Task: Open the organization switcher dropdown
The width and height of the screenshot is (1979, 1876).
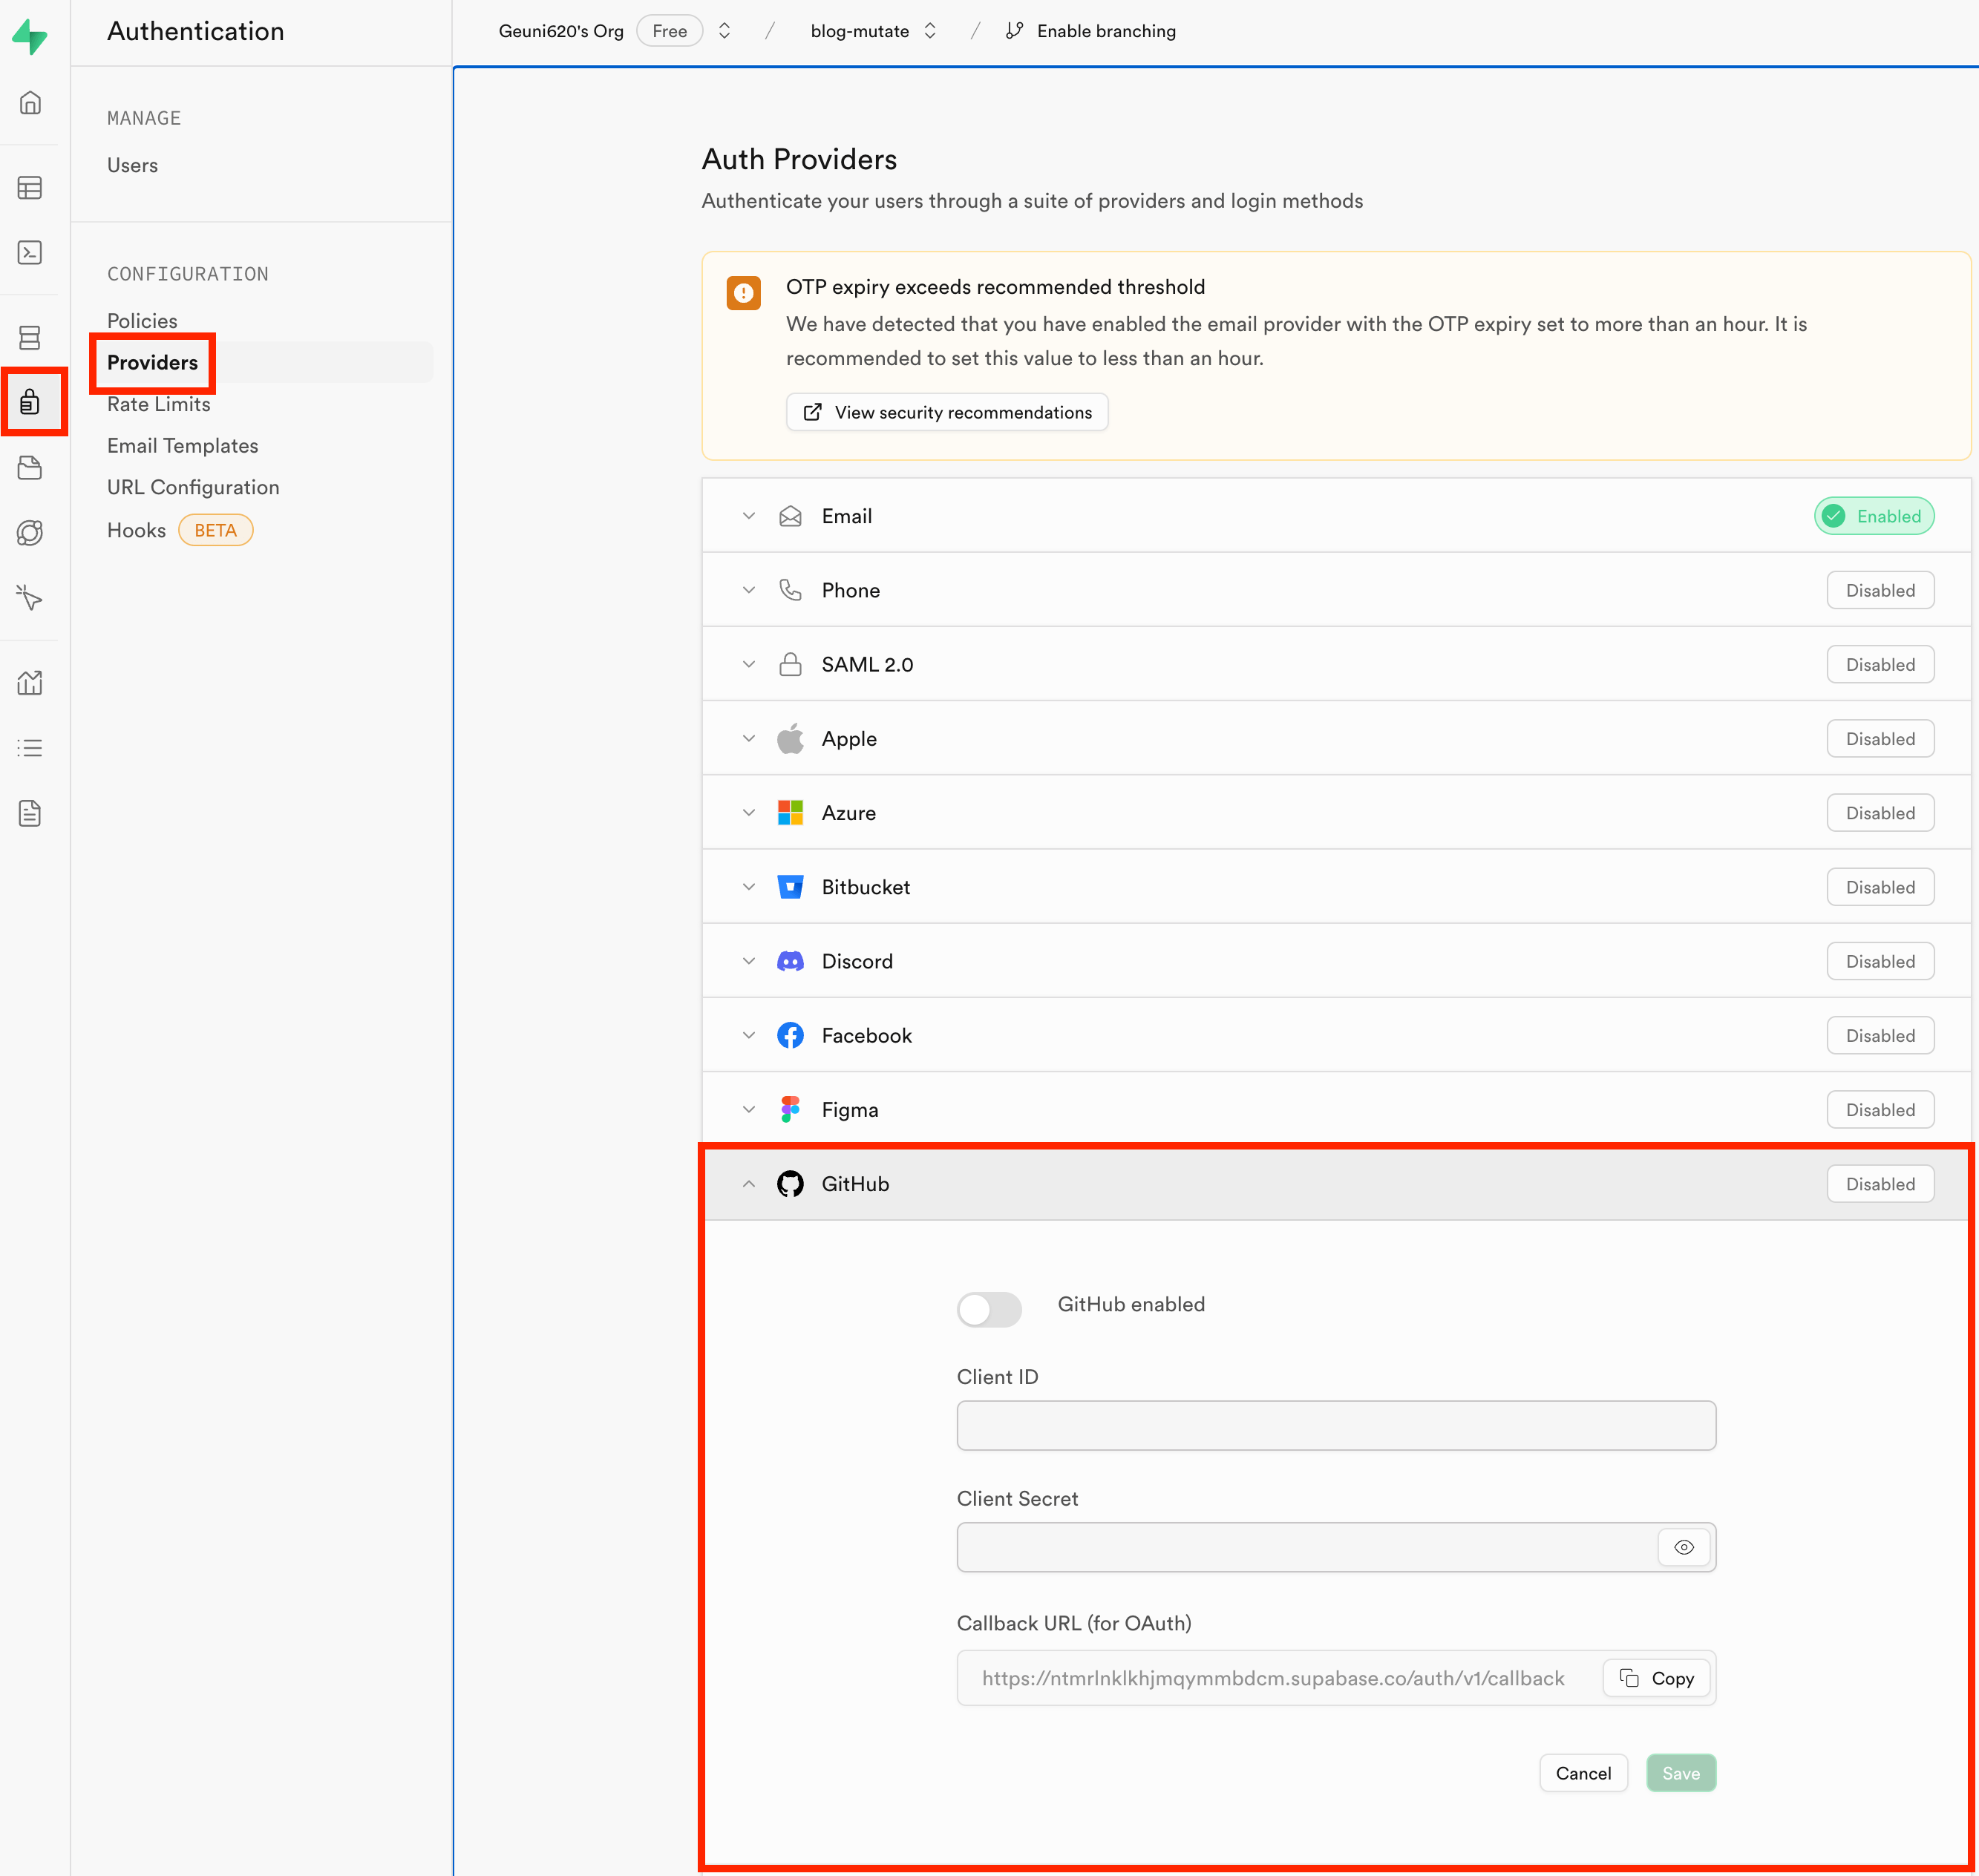Action: (724, 31)
